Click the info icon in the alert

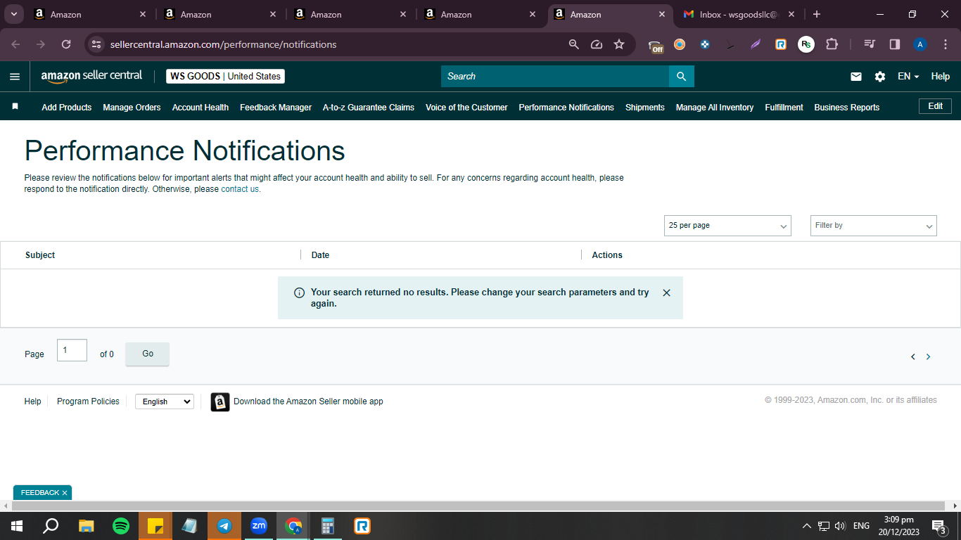coord(299,292)
